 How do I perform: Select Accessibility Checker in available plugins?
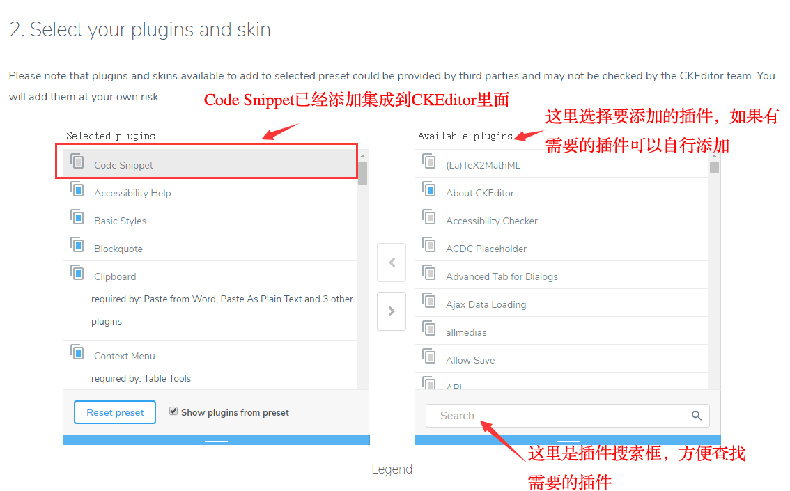(561, 219)
